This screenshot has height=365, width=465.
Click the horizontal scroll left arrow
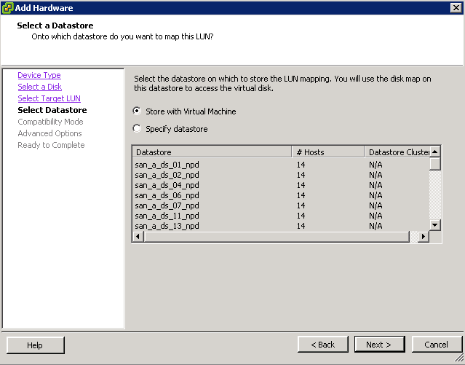point(138,236)
